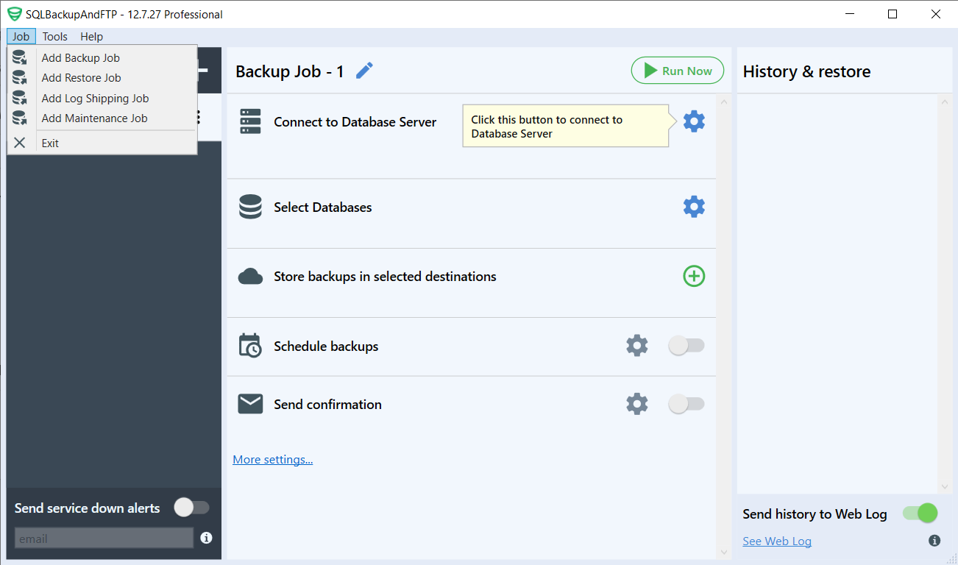Disable Send history to Web Log
Image resolution: width=958 pixels, height=565 pixels.
pos(919,513)
